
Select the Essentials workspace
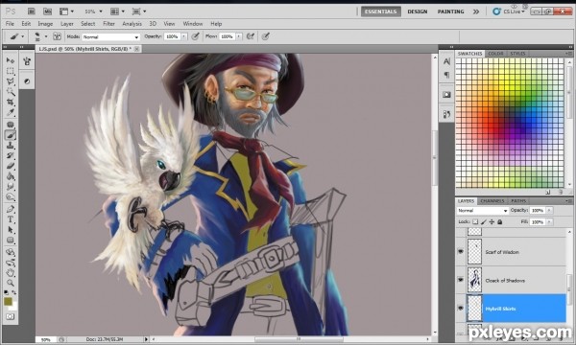pyautogui.click(x=381, y=11)
